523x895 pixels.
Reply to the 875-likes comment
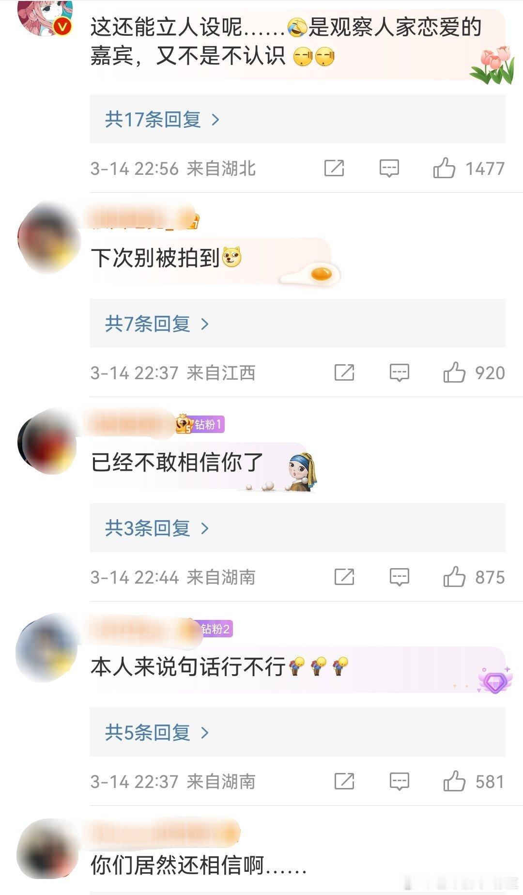coord(400,577)
